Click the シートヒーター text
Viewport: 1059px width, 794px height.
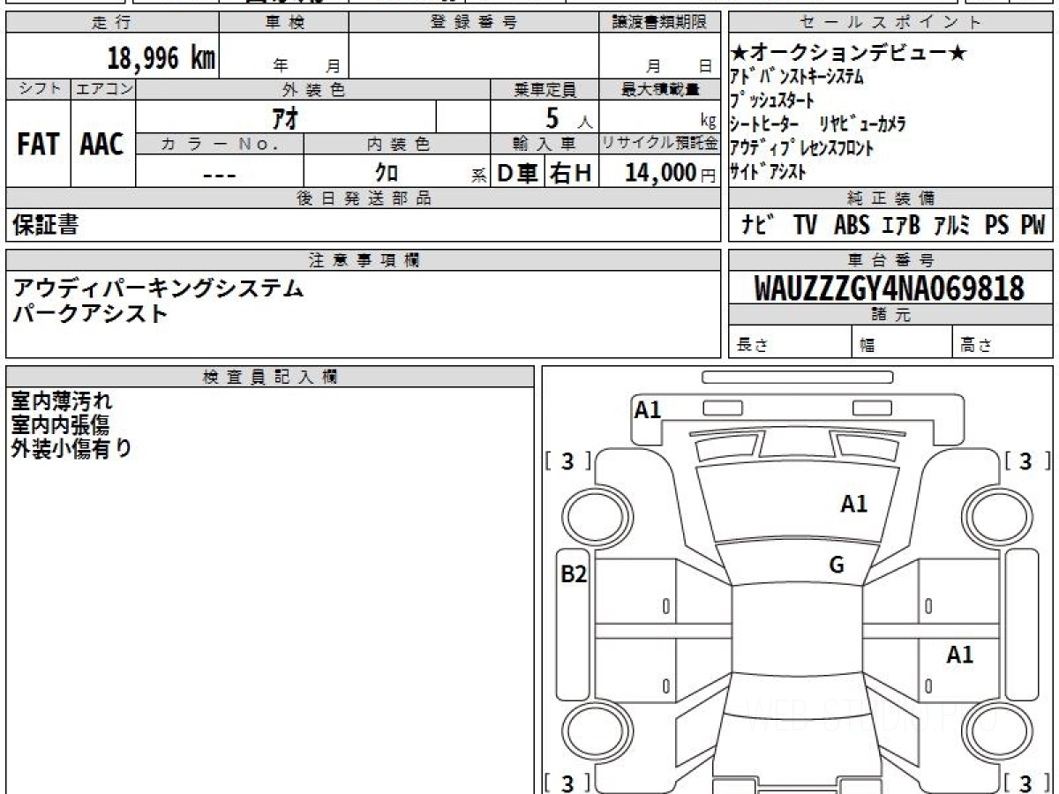pos(764,124)
